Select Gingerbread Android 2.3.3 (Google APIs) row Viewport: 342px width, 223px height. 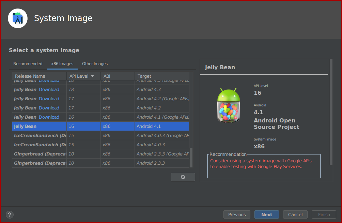click(x=101, y=154)
